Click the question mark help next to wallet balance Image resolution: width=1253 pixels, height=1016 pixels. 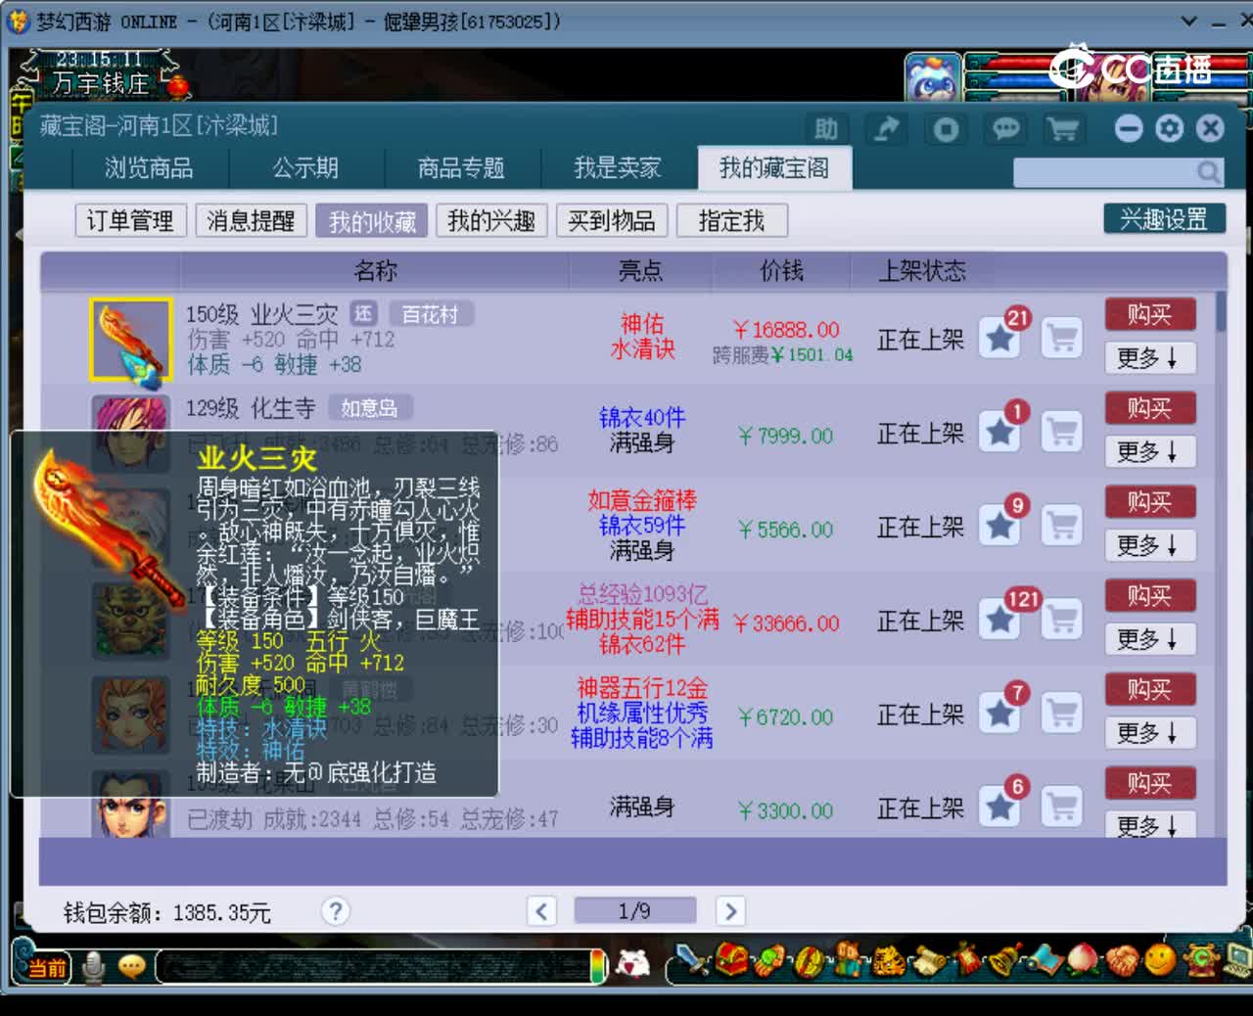335,911
